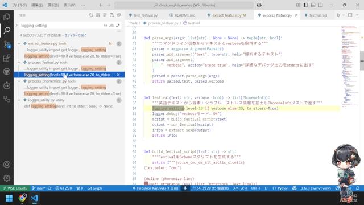This screenshot has width=364, height=205.
Task: Go back navigation arrow in title bar
Action: tap(101, 5)
